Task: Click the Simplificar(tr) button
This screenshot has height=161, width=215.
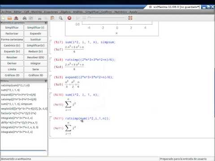Action: click(35, 46)
